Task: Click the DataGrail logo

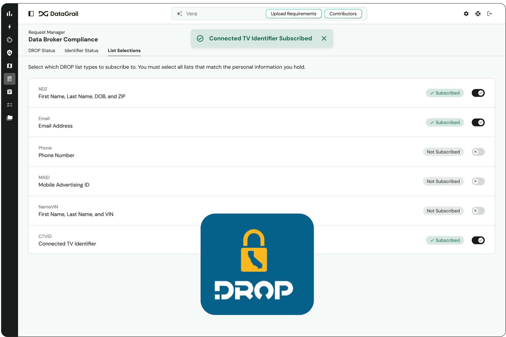Action: [x=58, y=14]
